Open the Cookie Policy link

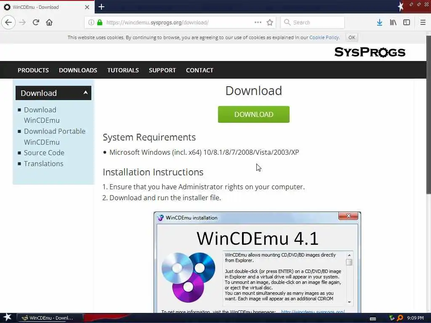coord(324,37)
